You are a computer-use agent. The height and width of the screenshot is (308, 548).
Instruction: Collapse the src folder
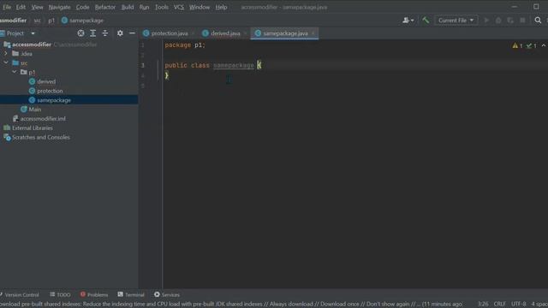coord(6,62)
